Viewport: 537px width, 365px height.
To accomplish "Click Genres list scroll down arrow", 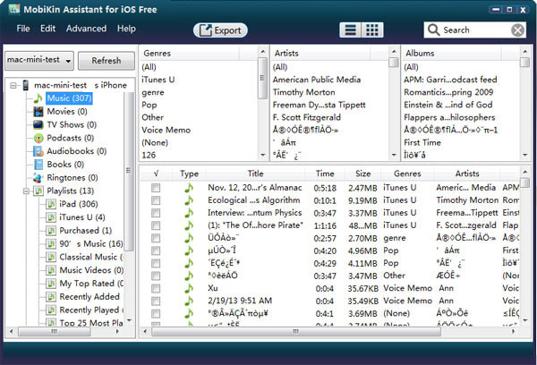I will coord(262,155).
